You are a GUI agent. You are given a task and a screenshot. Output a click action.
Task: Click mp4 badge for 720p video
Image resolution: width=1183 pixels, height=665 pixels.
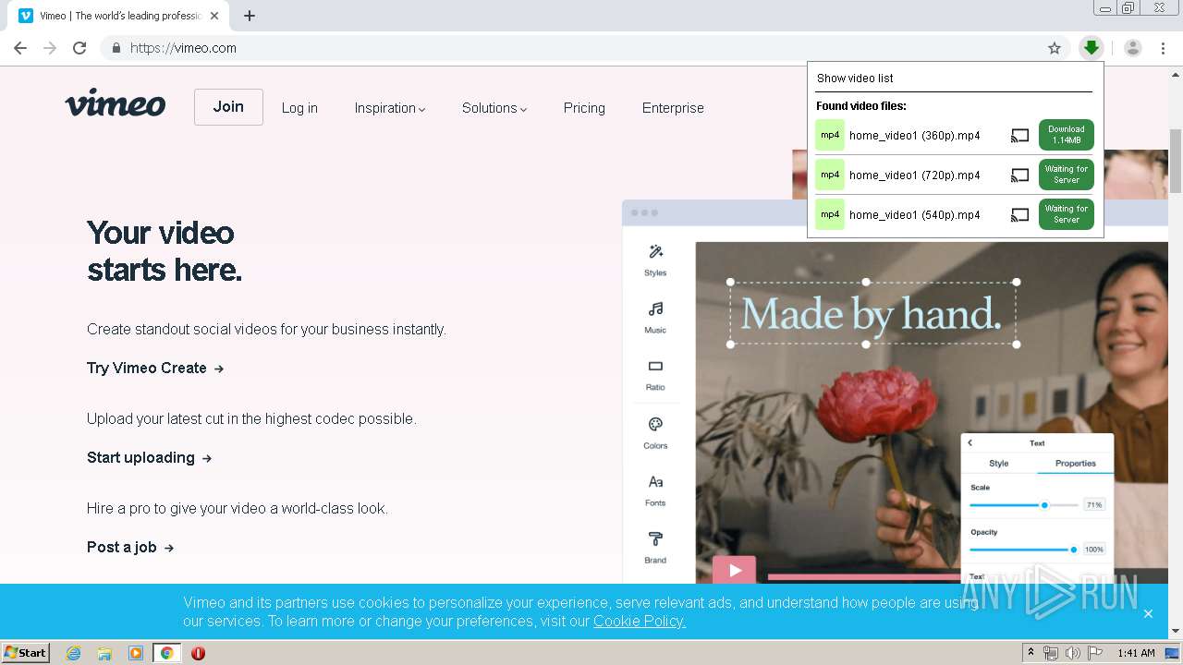pos(830,175)
